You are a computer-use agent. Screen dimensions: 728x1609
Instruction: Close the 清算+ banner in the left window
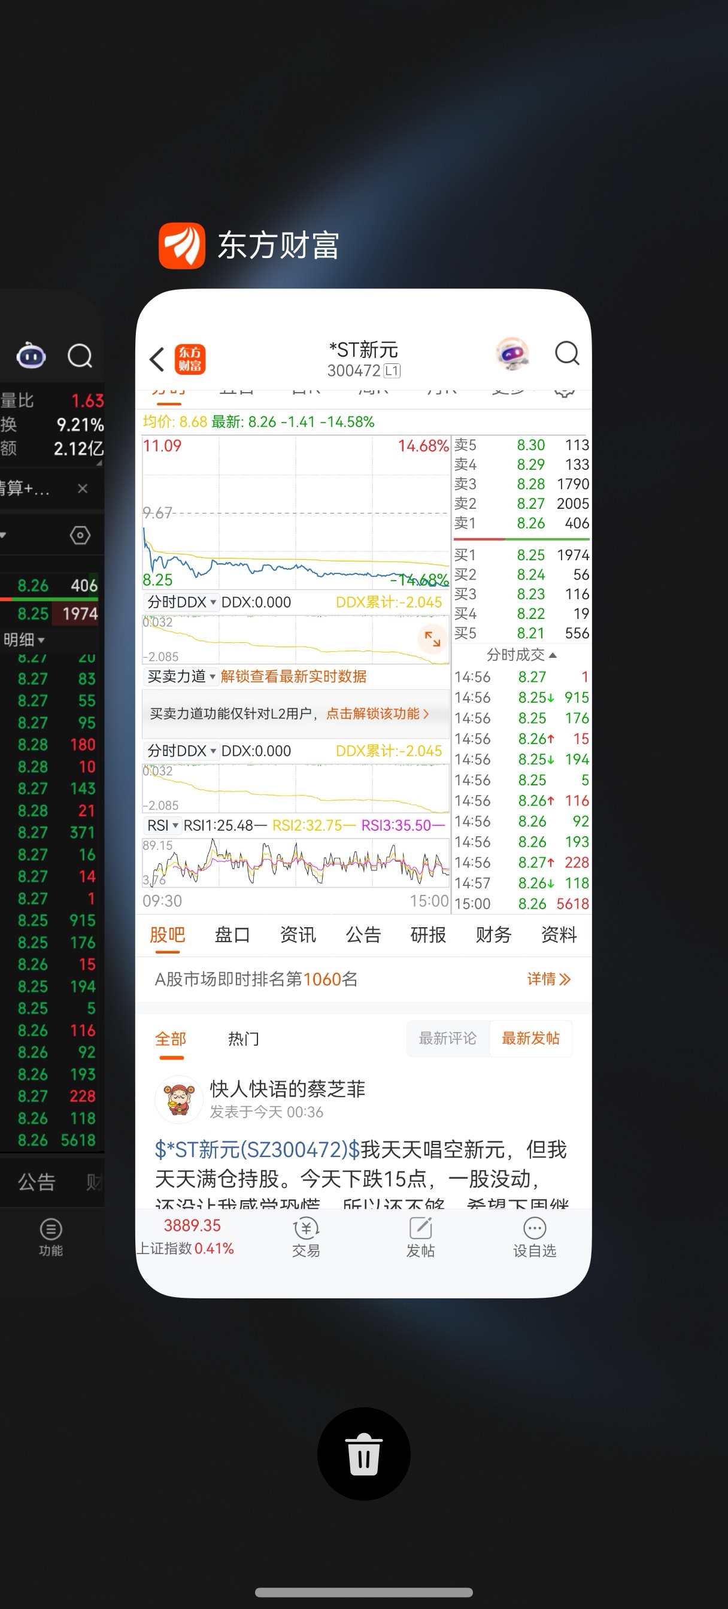[x=83, y=488]
